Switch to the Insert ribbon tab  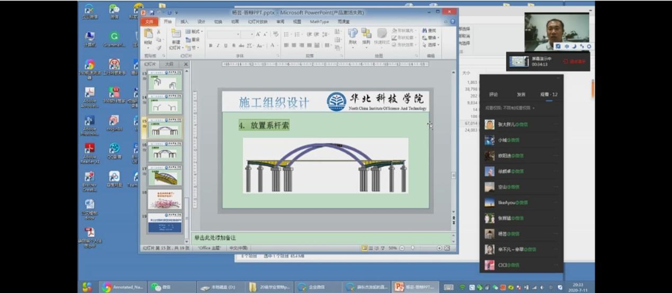tap(184, 22)
